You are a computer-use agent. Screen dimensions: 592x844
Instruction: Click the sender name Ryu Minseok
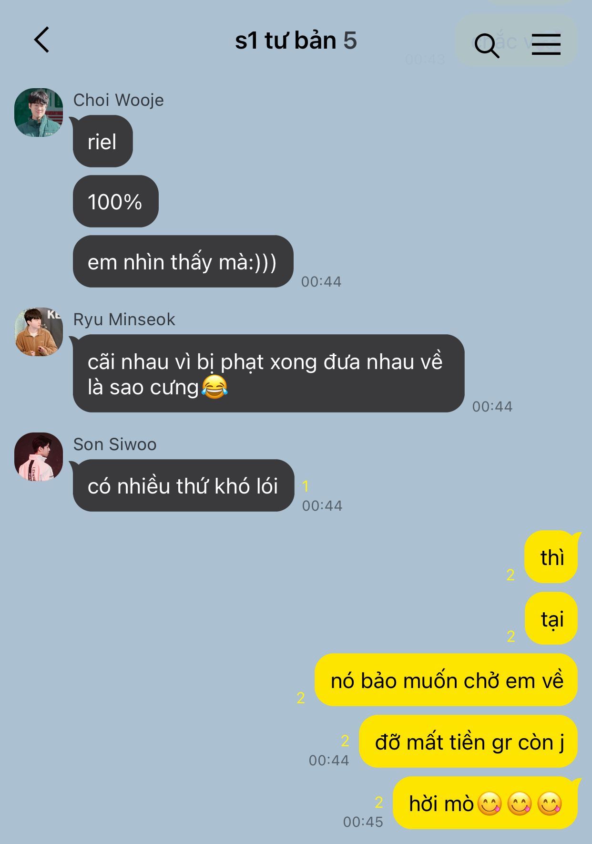[124, 319]
